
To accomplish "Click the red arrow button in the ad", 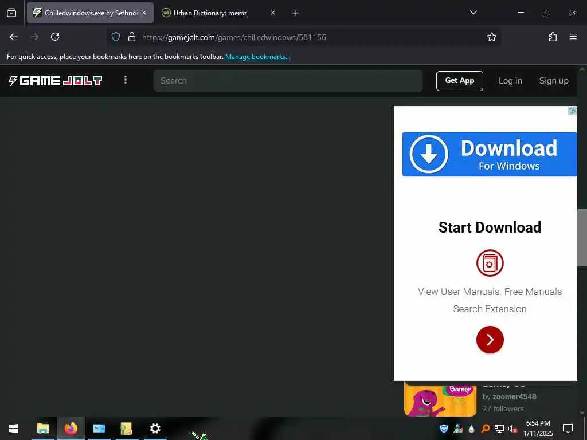I will click(490, 340).
